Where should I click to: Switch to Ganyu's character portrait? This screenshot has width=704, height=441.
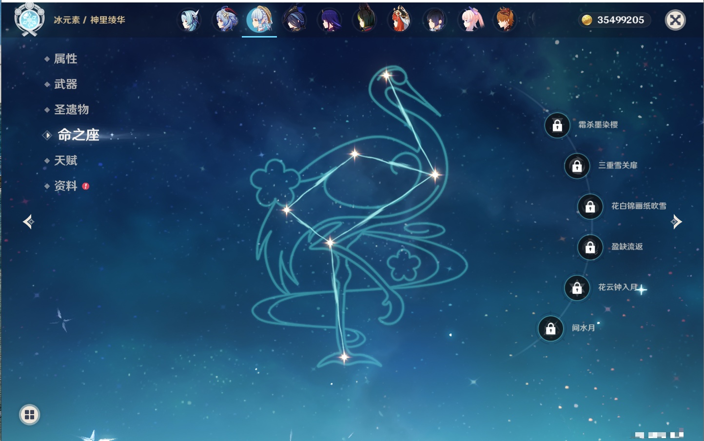225,20
